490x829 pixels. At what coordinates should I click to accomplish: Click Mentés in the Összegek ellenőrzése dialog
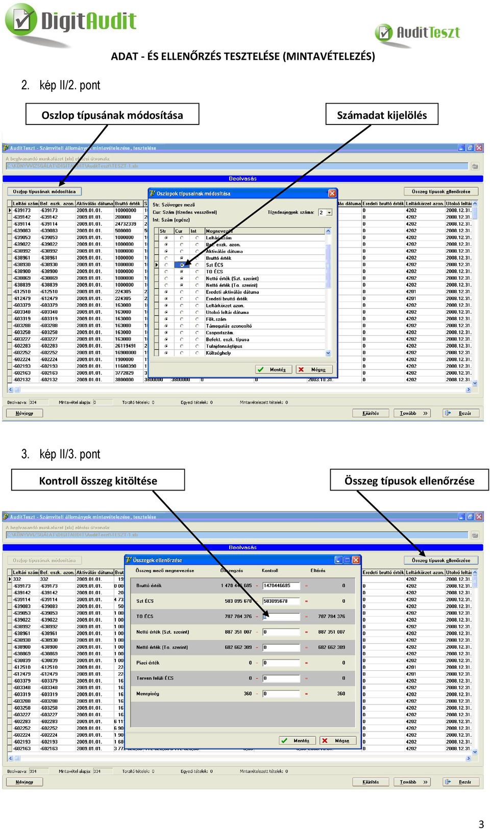[x=297, y=741]
